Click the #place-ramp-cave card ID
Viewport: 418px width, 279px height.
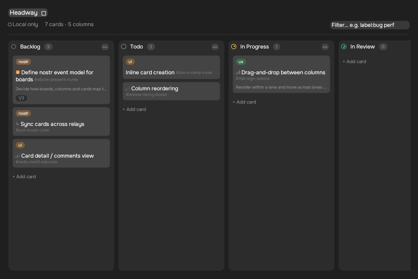coord(194,73)
